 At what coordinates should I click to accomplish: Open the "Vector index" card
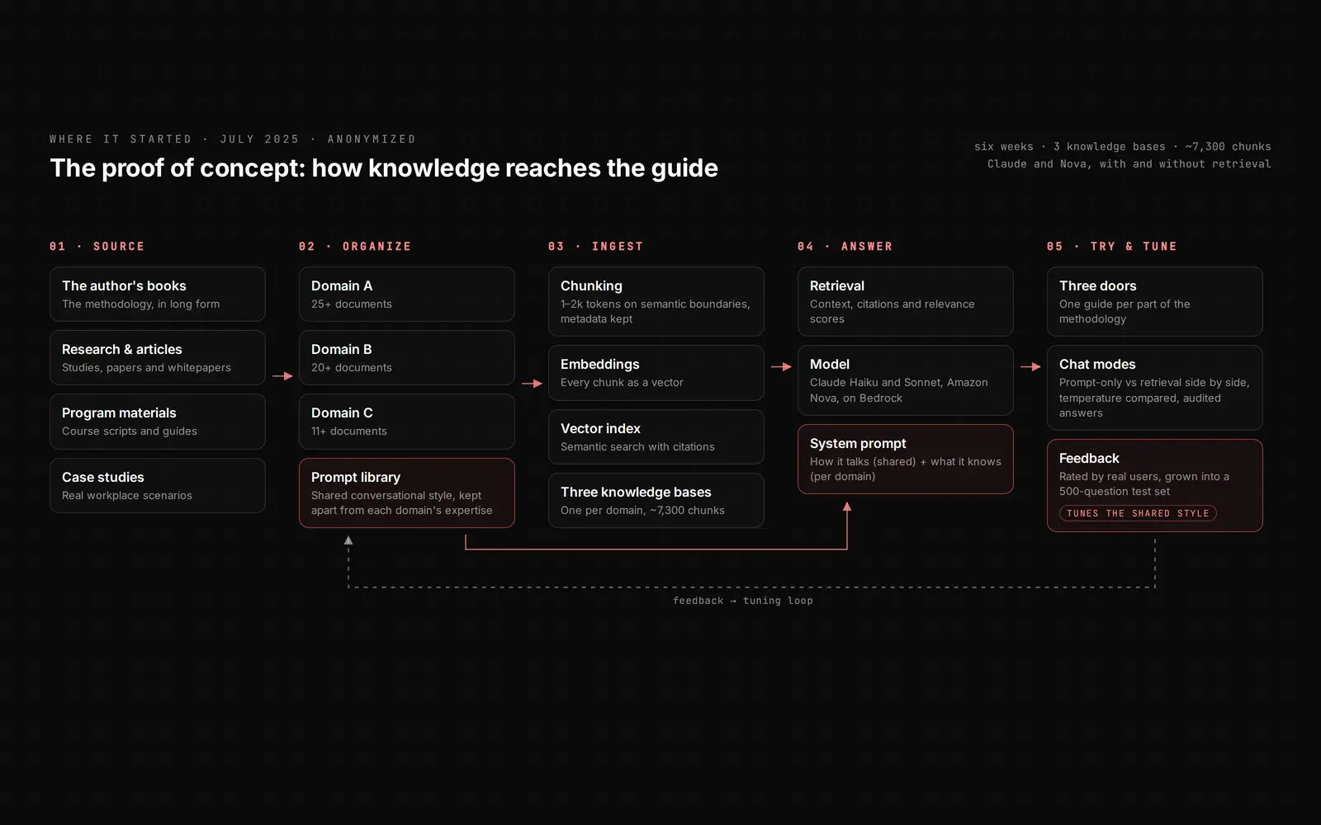coord(656,436)
